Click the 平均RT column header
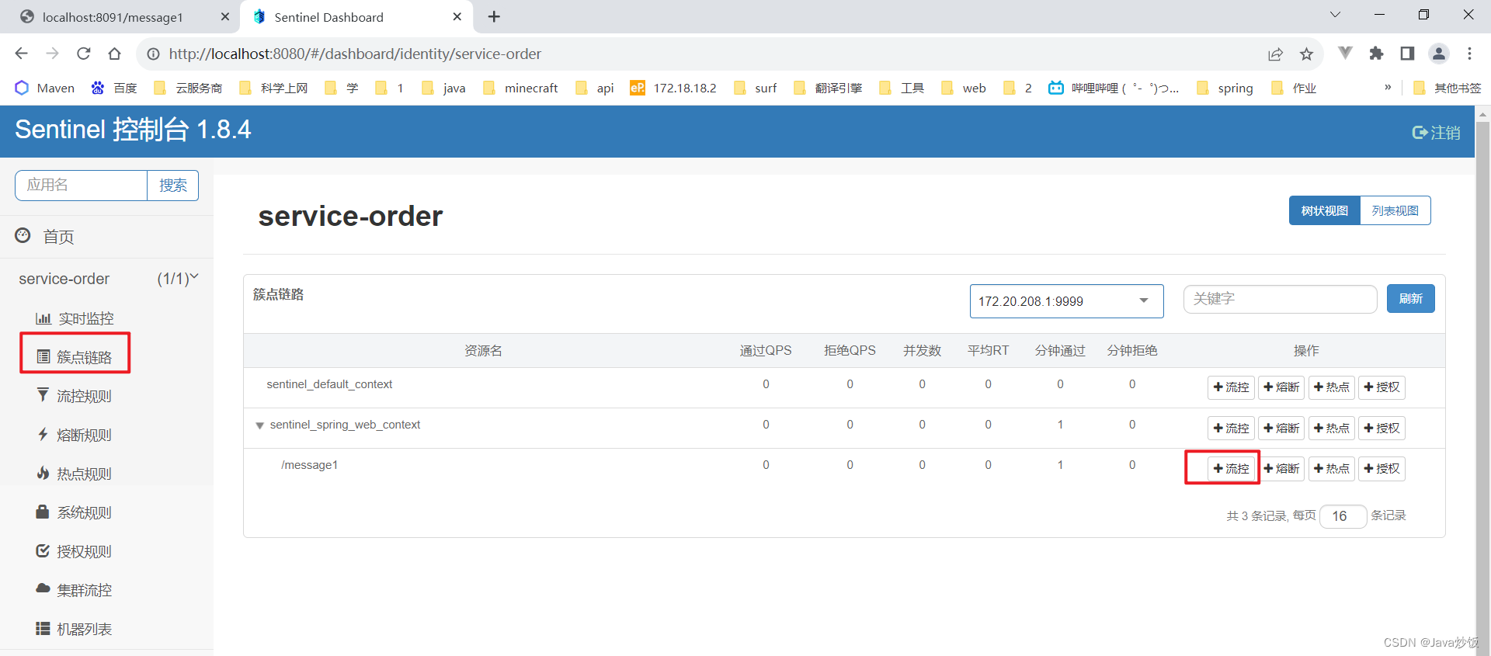Image resolution: width=1491 pixels, height=656 pixels. click(x=988, y=351)
